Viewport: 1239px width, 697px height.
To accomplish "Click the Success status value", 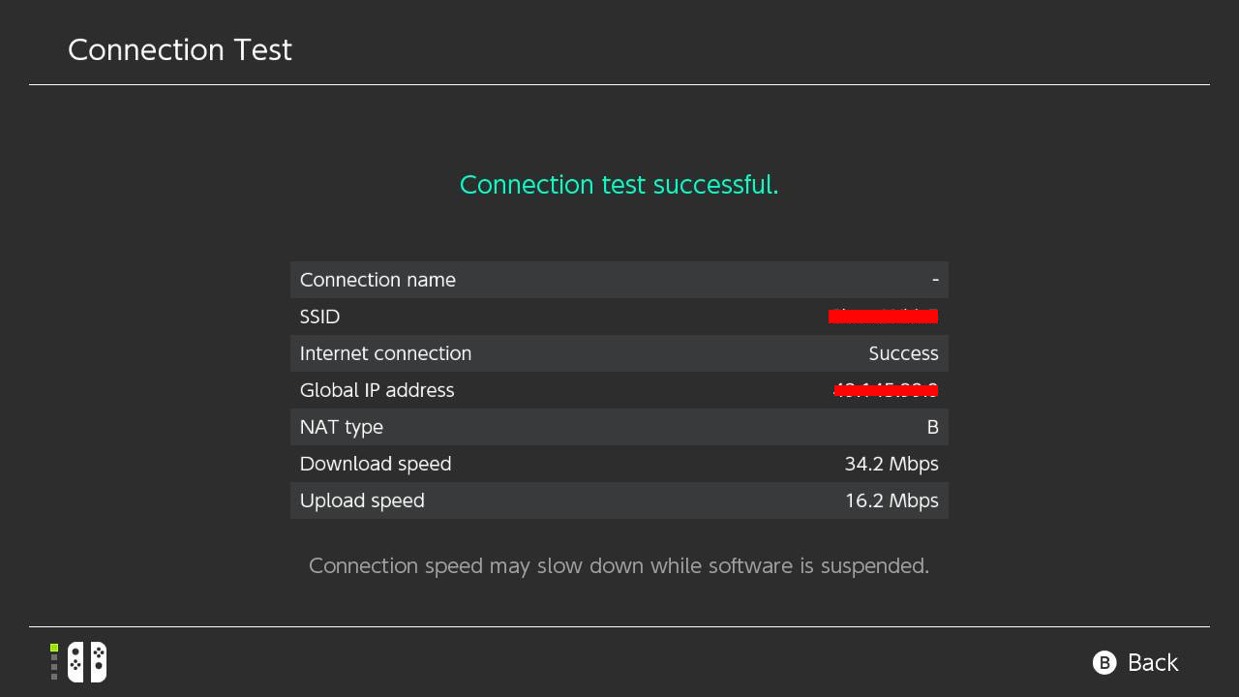I will pos(904,353).
